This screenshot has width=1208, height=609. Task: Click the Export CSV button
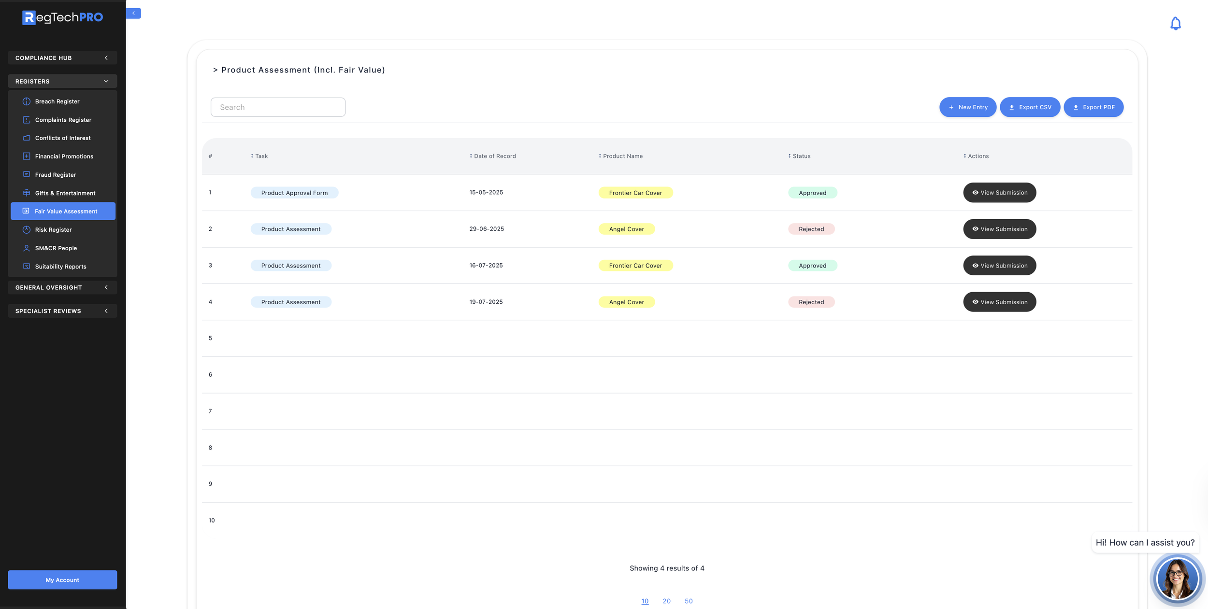point(1030,107)
